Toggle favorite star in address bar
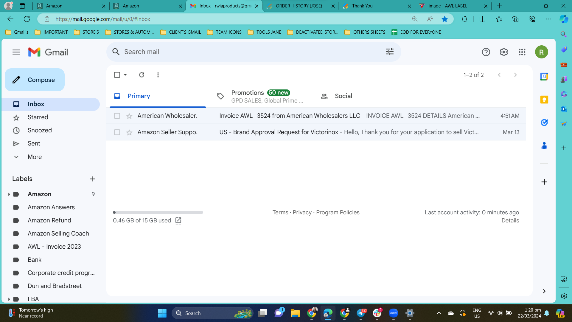The width and height of the screenshot is (572, 322). (x=444, y=19)
